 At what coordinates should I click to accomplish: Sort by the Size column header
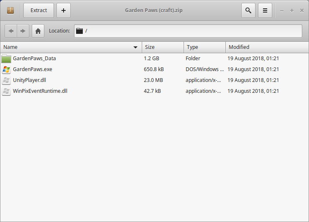[x=163, y=47]
